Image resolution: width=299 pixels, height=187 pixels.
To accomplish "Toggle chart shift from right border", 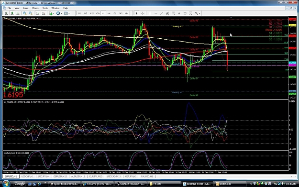I will [x=44, y=13].
